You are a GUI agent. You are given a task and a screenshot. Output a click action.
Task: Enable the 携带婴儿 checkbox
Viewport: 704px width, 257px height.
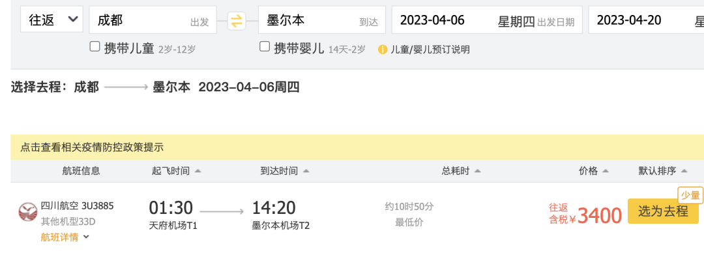pyautogui.click(x=265, y=47)
